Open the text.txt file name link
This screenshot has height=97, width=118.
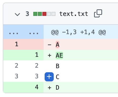74,14
